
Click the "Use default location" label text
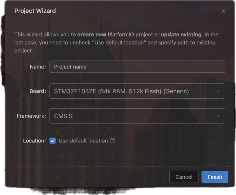83,141
